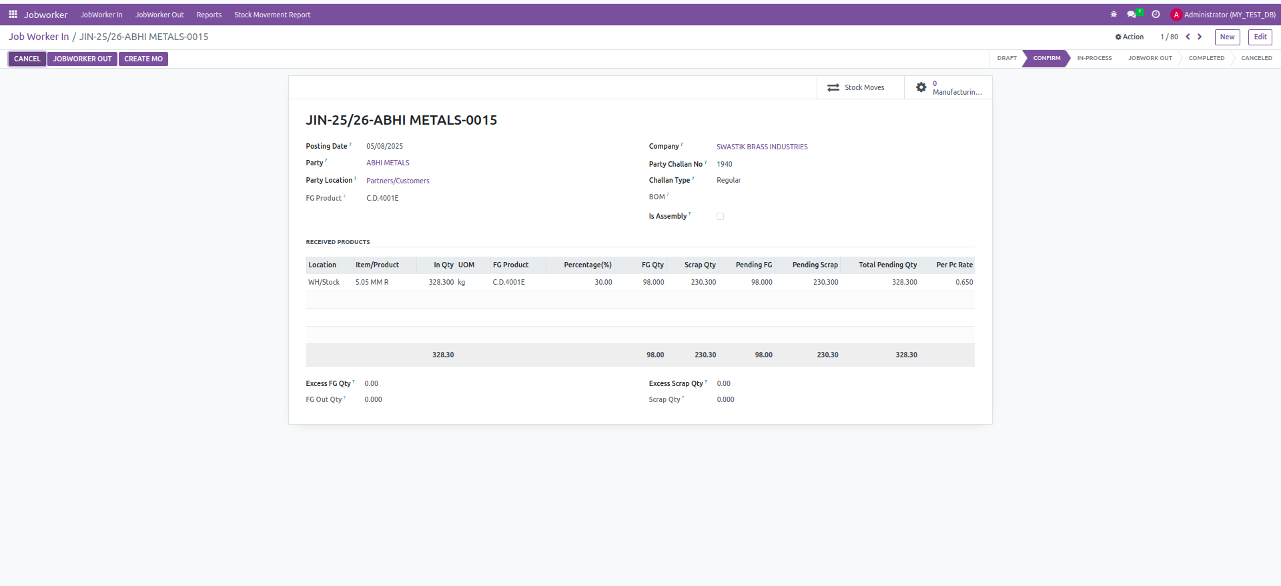Open the JobWorker Out menu

pos(159,15)
